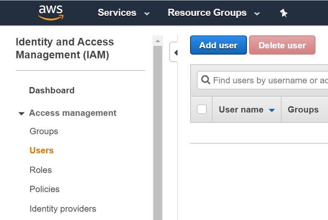The image size is (328, 220).
Task: Go to Roles in the sidebar
Action: point(41,170)
